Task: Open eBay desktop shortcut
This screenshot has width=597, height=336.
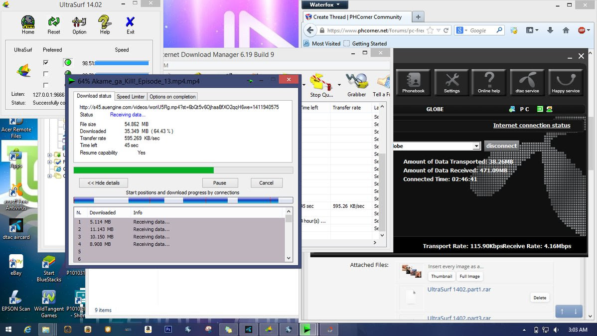Action: click(15, 265)
